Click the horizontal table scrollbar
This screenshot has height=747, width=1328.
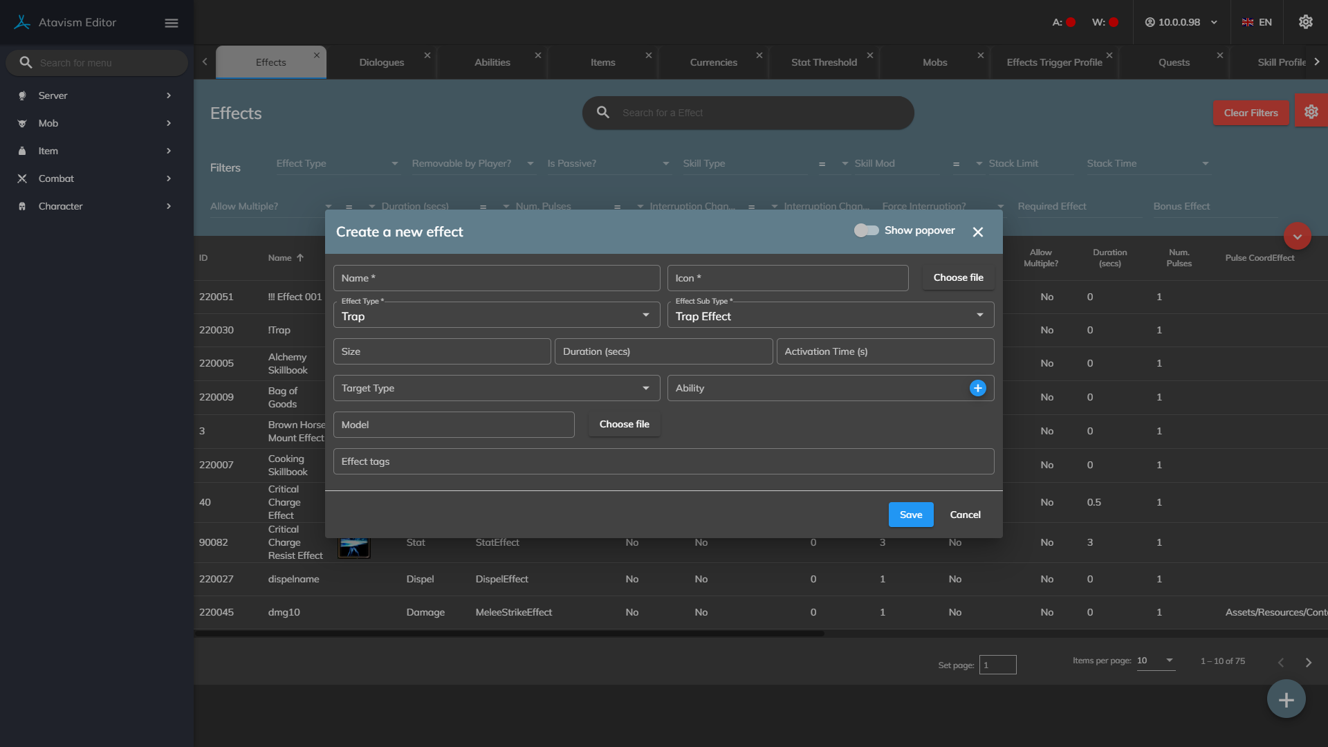click(509, 634)
